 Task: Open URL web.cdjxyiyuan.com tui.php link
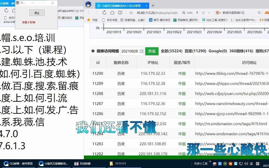coord(232,94)
